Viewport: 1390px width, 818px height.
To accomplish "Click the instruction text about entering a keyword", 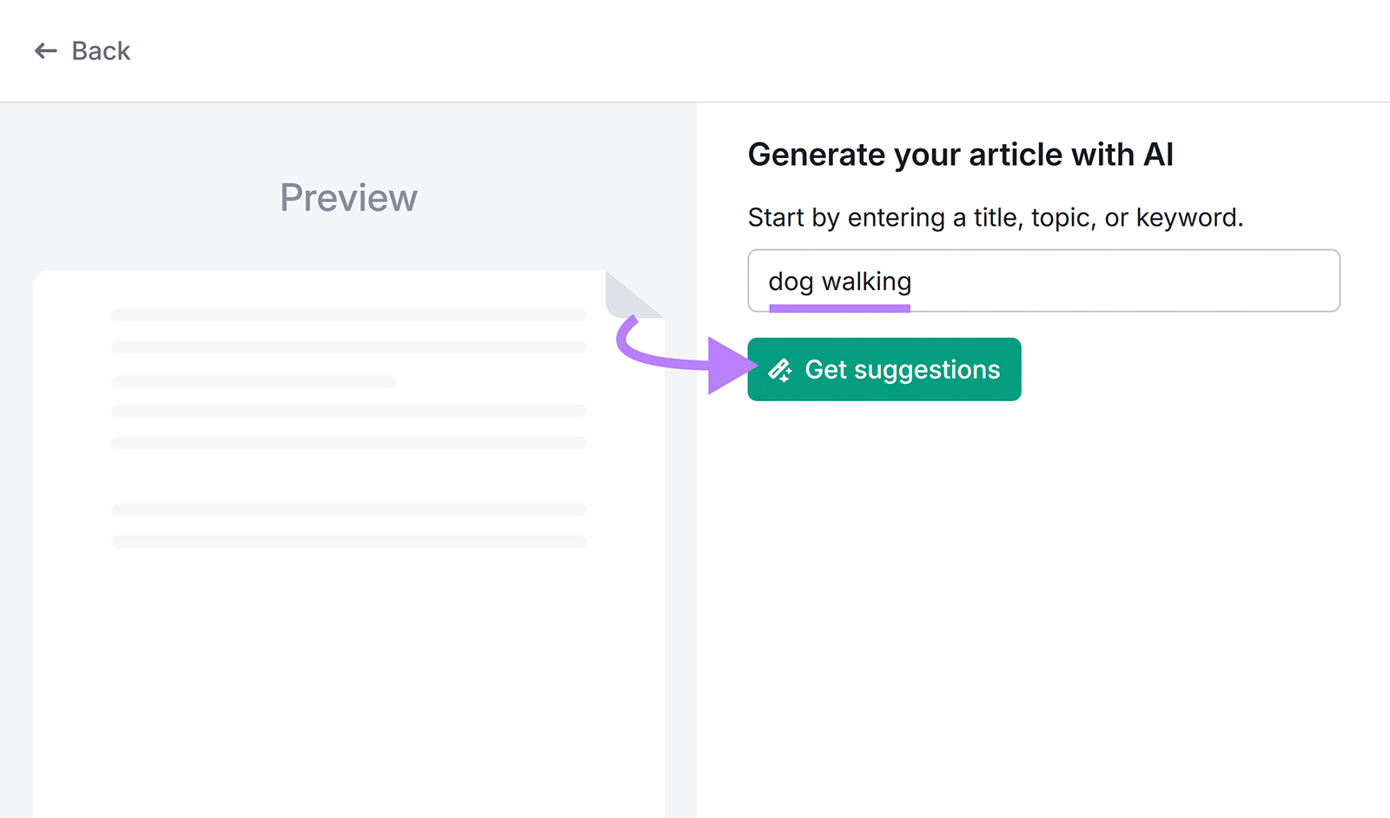I will coord(996,218).
